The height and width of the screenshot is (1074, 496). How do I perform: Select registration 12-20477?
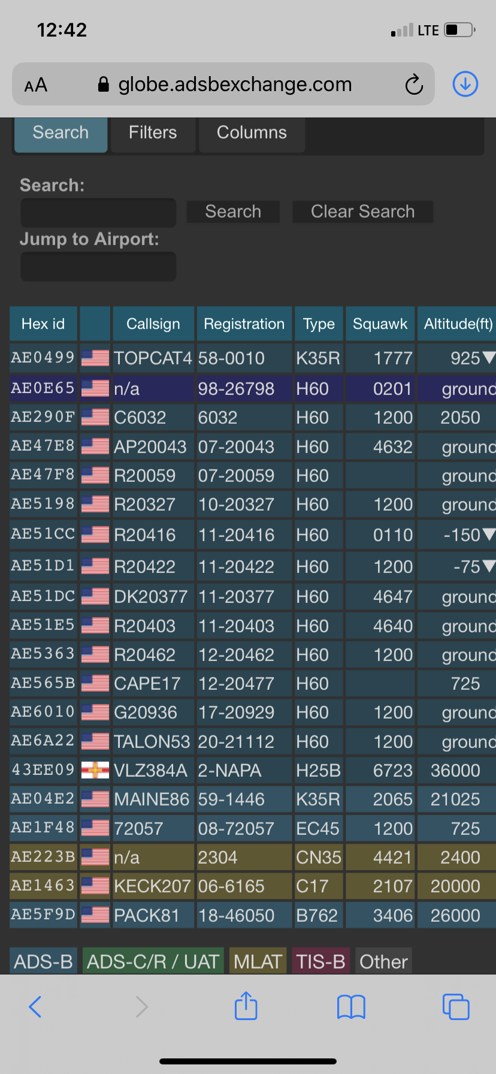pyautogui.click(x=236, y=683)
